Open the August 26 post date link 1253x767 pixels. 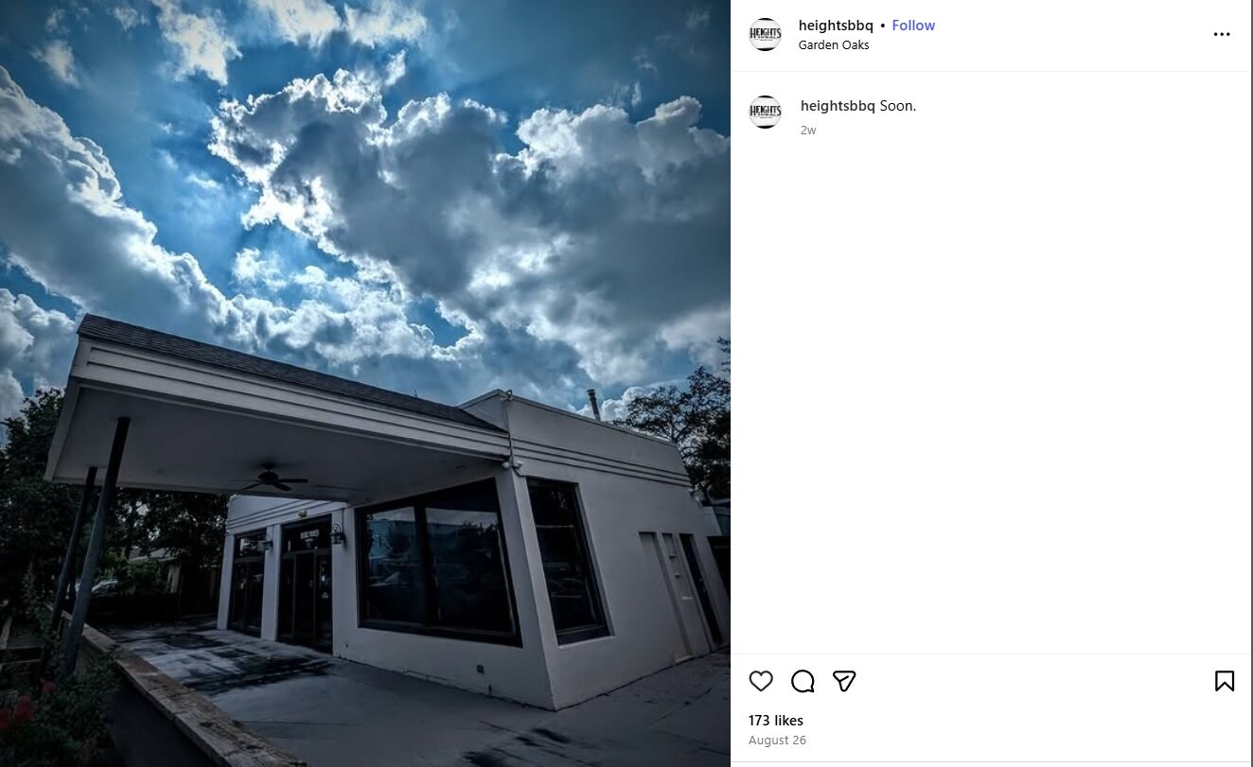pos(777,741)
